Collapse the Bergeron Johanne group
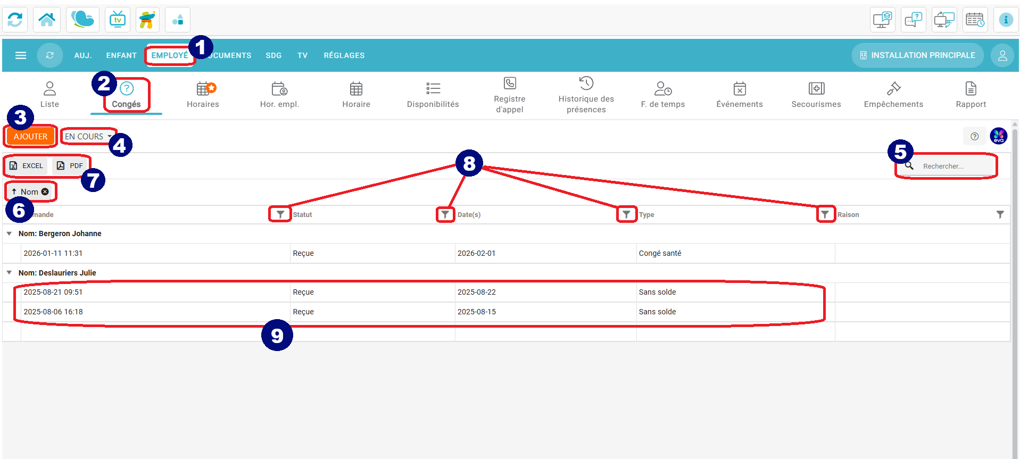The height and width of the screenshot is (459, 1020). (9, 233)
